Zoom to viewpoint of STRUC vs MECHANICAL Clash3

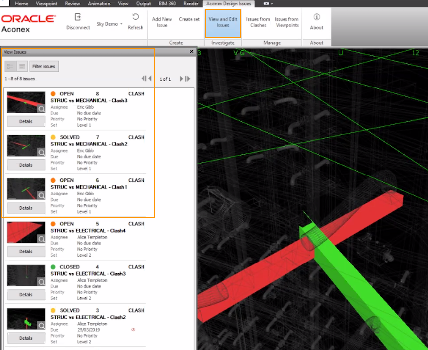(x=41, y=109)
